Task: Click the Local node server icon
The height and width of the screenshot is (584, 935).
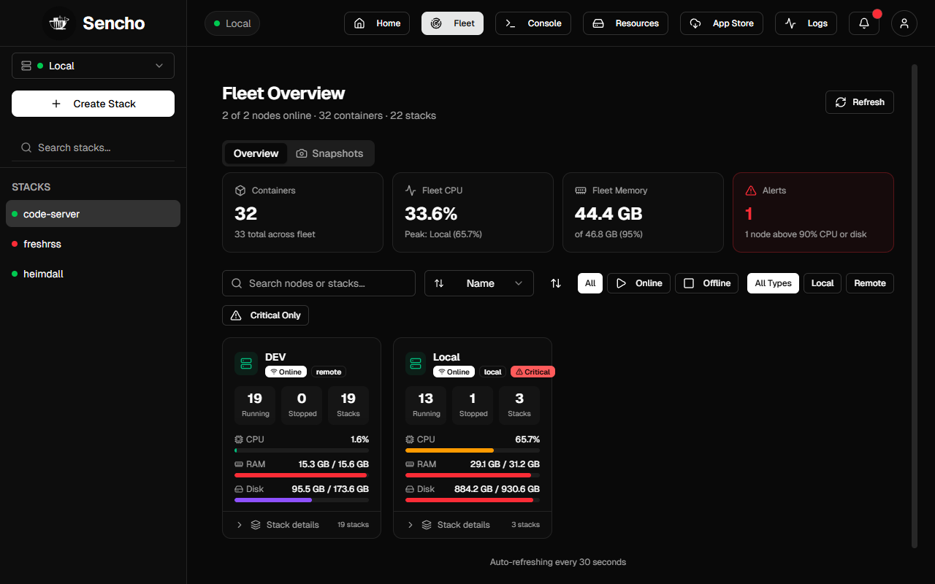Action: (416, 364)
